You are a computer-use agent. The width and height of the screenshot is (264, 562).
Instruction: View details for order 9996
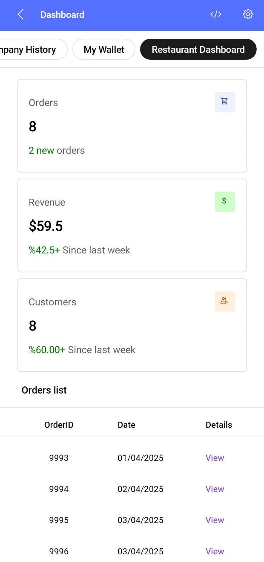(x=215, y=551)
